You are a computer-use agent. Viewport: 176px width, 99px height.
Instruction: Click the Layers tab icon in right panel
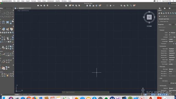pyautogui.click(x=159, y=8)
